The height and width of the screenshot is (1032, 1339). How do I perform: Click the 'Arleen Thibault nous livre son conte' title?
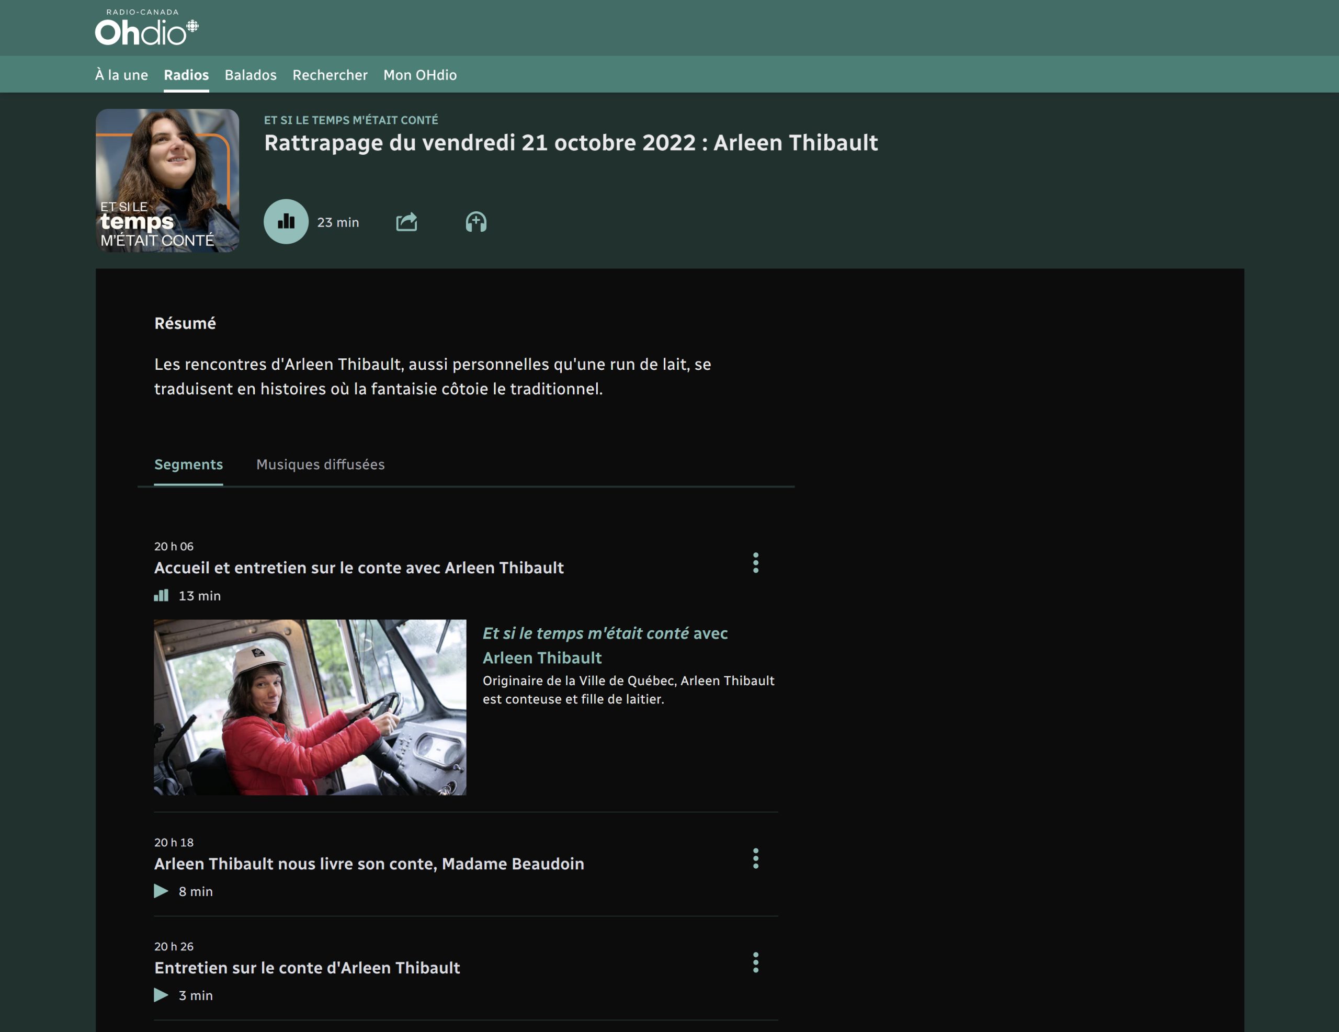click(x=369, y=864)
